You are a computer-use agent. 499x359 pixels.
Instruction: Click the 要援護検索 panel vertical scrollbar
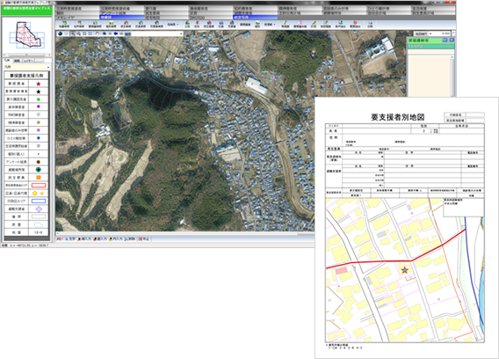[452, 76]
